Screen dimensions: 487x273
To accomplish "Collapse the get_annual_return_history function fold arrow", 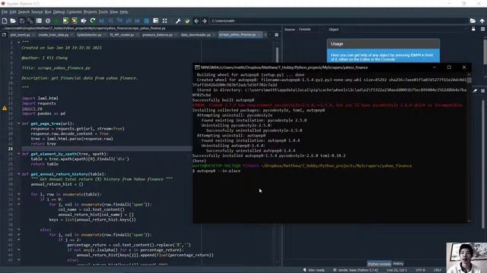I will [18, 174].
